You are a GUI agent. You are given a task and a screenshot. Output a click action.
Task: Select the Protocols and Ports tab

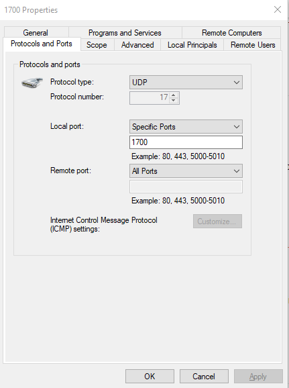pyautogui.click(x=42, y=44)
